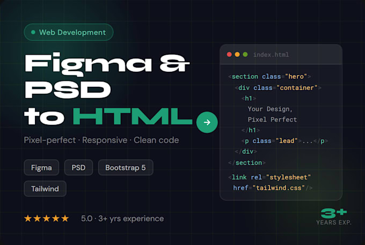The image size is (365, 245).
Task: Click 'Pixel-perfect · Responsive · Clean code' subtitle
Action: tap(101, 140)
